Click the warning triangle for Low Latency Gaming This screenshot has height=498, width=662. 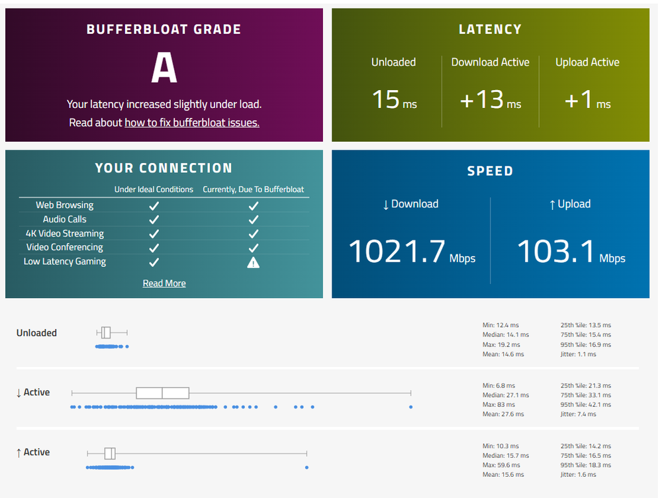[253, 262]
